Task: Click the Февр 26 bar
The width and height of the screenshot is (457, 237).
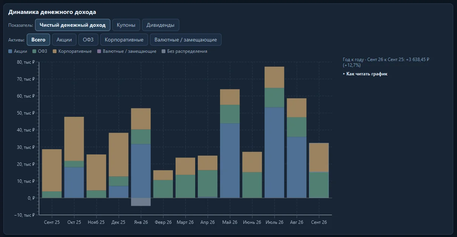Action: click(163, 184)
